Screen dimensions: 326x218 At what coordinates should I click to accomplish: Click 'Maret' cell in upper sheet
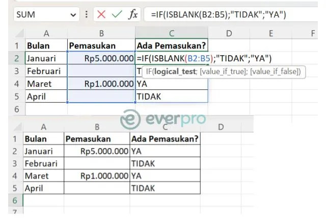click(46, 84)
